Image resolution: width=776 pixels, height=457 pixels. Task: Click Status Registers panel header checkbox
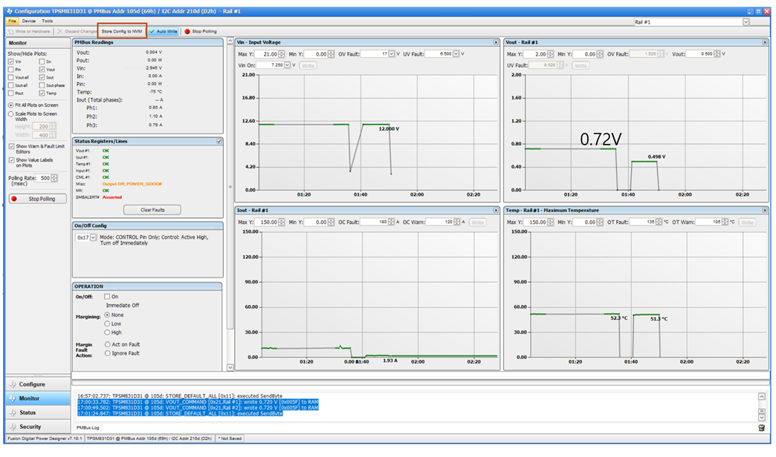219,141
